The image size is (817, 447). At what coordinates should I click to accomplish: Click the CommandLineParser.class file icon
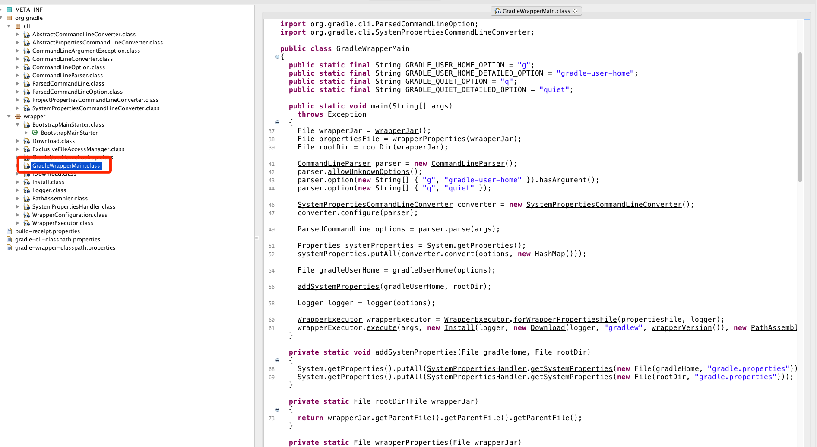pyautogui.click(x=27, y=75)
